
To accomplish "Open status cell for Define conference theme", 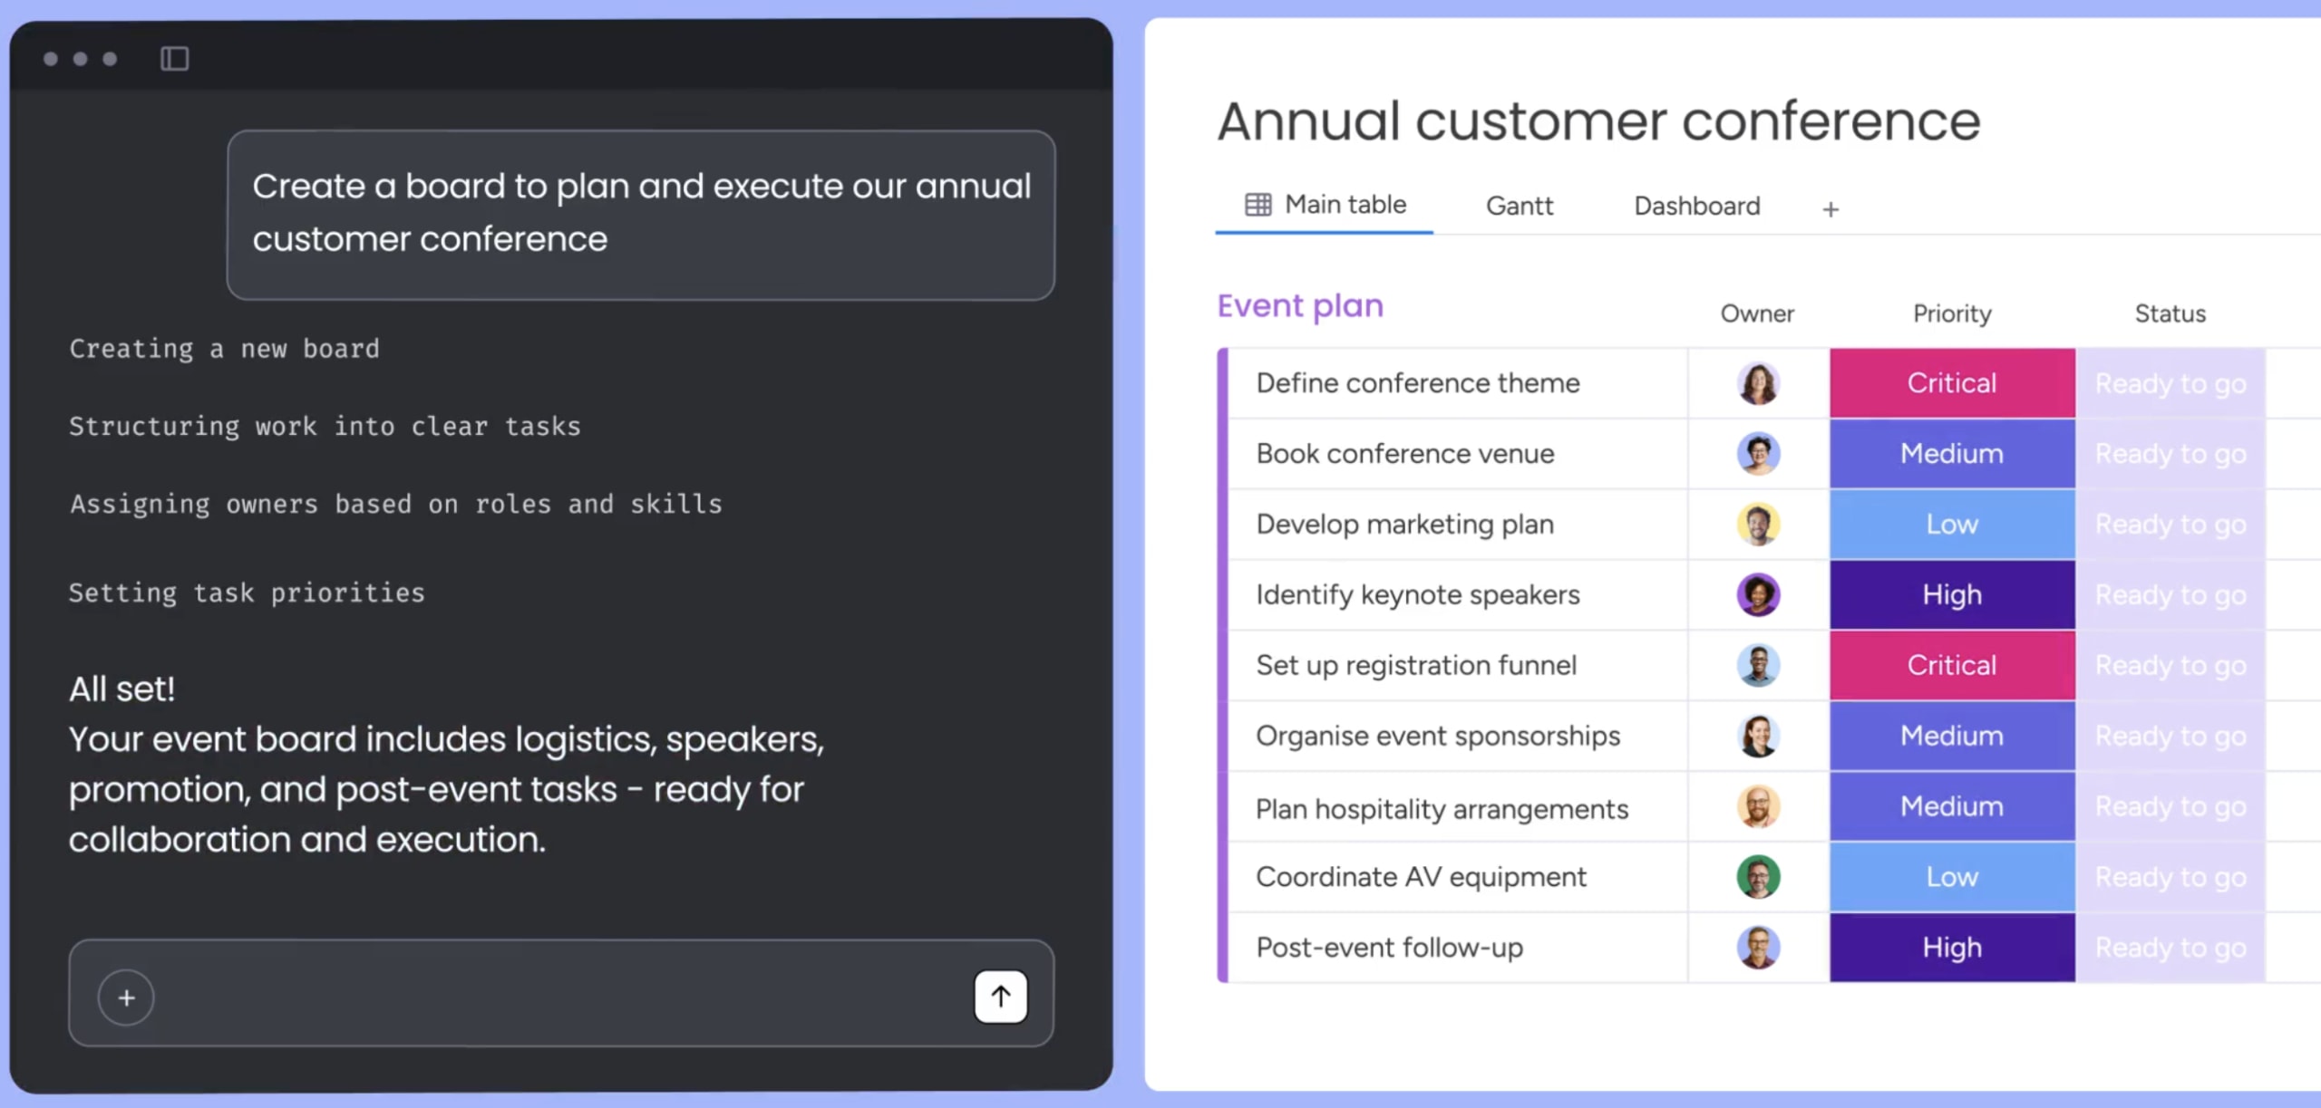I will pyautogui.click(x=2170, y=383).
